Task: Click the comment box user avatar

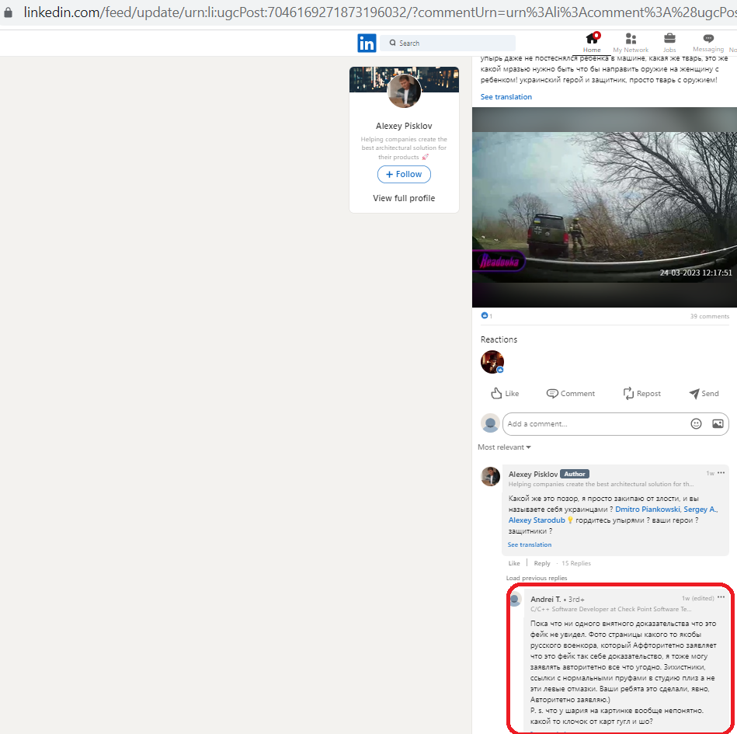Action: (490, 423)
